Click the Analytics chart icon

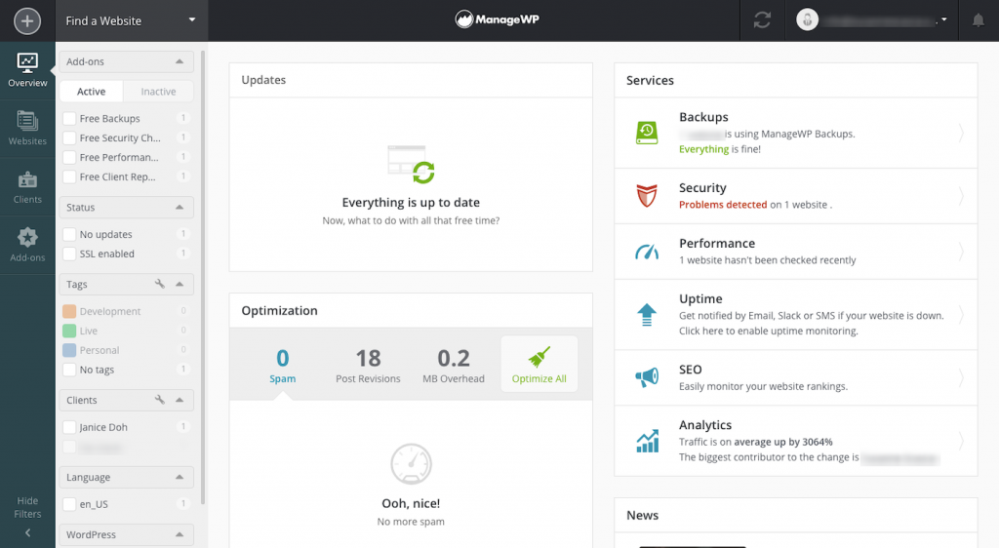[x=648, y=441]
